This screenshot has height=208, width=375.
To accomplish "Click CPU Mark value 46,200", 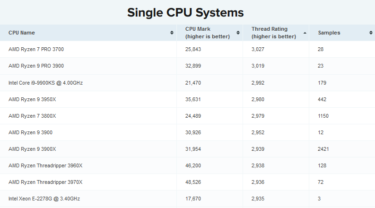I will [x=193, y=165].
